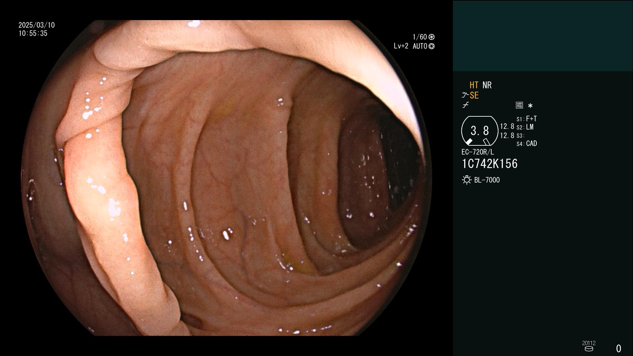
Task: Click the HT indicator
Action: [x=474, y=85]
